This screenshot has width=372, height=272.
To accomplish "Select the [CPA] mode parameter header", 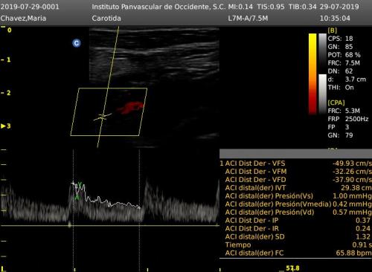I will pos(336,103).
